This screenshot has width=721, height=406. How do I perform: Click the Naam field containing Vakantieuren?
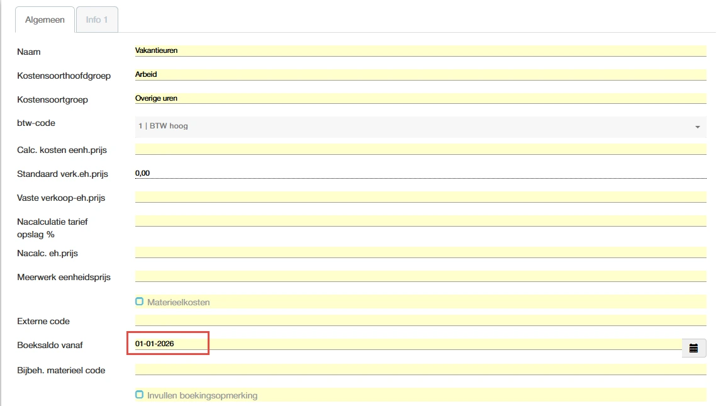click(420, 50)
